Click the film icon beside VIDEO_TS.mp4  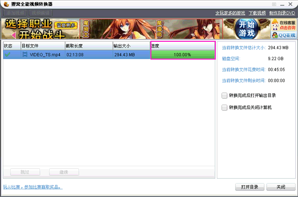tap(25, 54)
